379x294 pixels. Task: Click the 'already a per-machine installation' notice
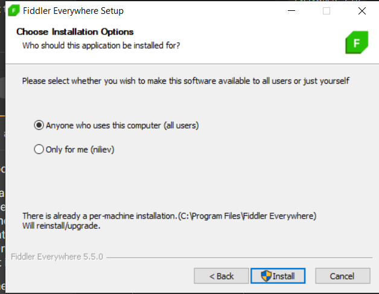tap(100, 216)
